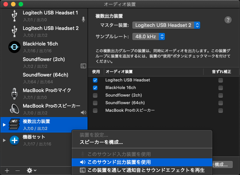Open the マスター装置 dropdown
The height and width of the screenshot is (175, 240).
click(166, 25)
